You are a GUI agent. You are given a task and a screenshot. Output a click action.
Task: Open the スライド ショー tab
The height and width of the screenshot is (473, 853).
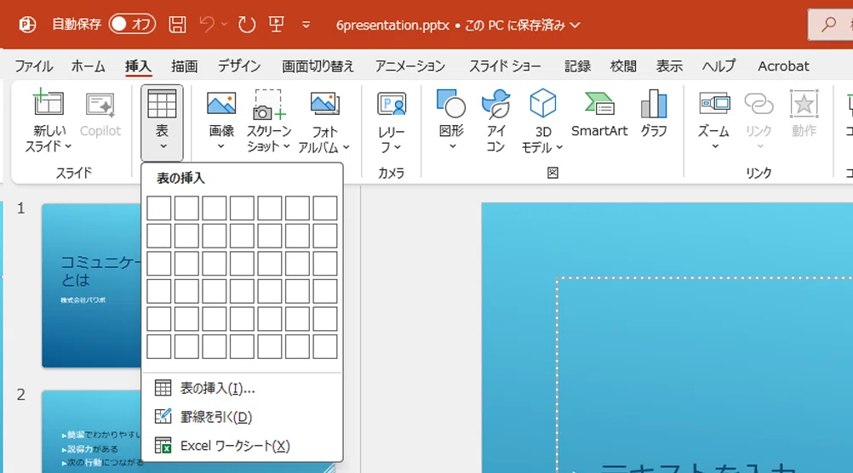(505, 66)
